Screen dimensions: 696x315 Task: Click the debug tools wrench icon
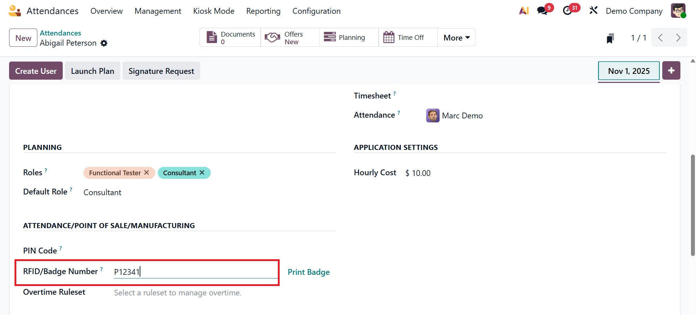[593, 11]
